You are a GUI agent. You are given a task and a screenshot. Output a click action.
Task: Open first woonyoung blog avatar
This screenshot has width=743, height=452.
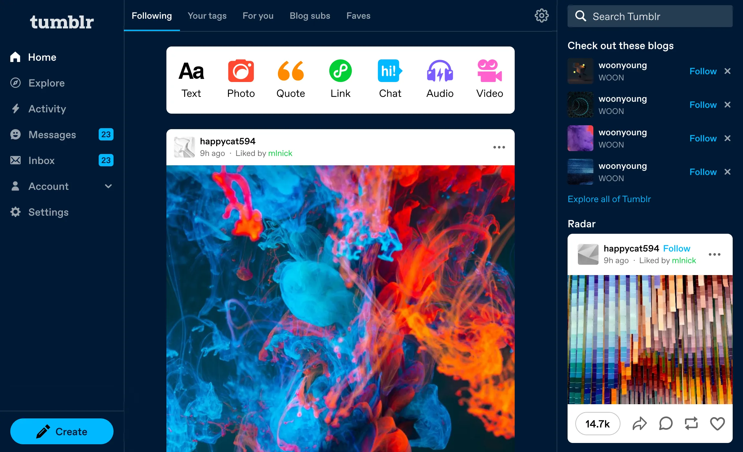[580, 71]
